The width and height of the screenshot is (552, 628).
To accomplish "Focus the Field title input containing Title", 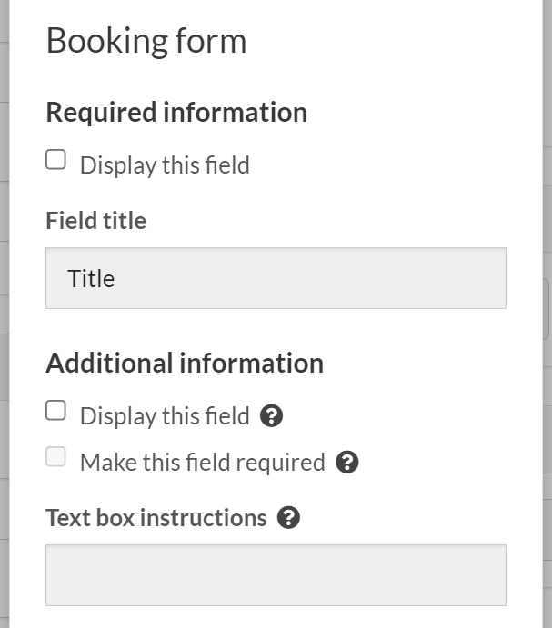I will pos(276,278).
